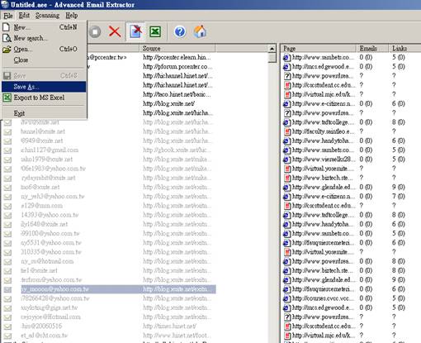The image size is (421, 343).
Task: Click source http://times.hinet.net/
Action: click(169, 326)
